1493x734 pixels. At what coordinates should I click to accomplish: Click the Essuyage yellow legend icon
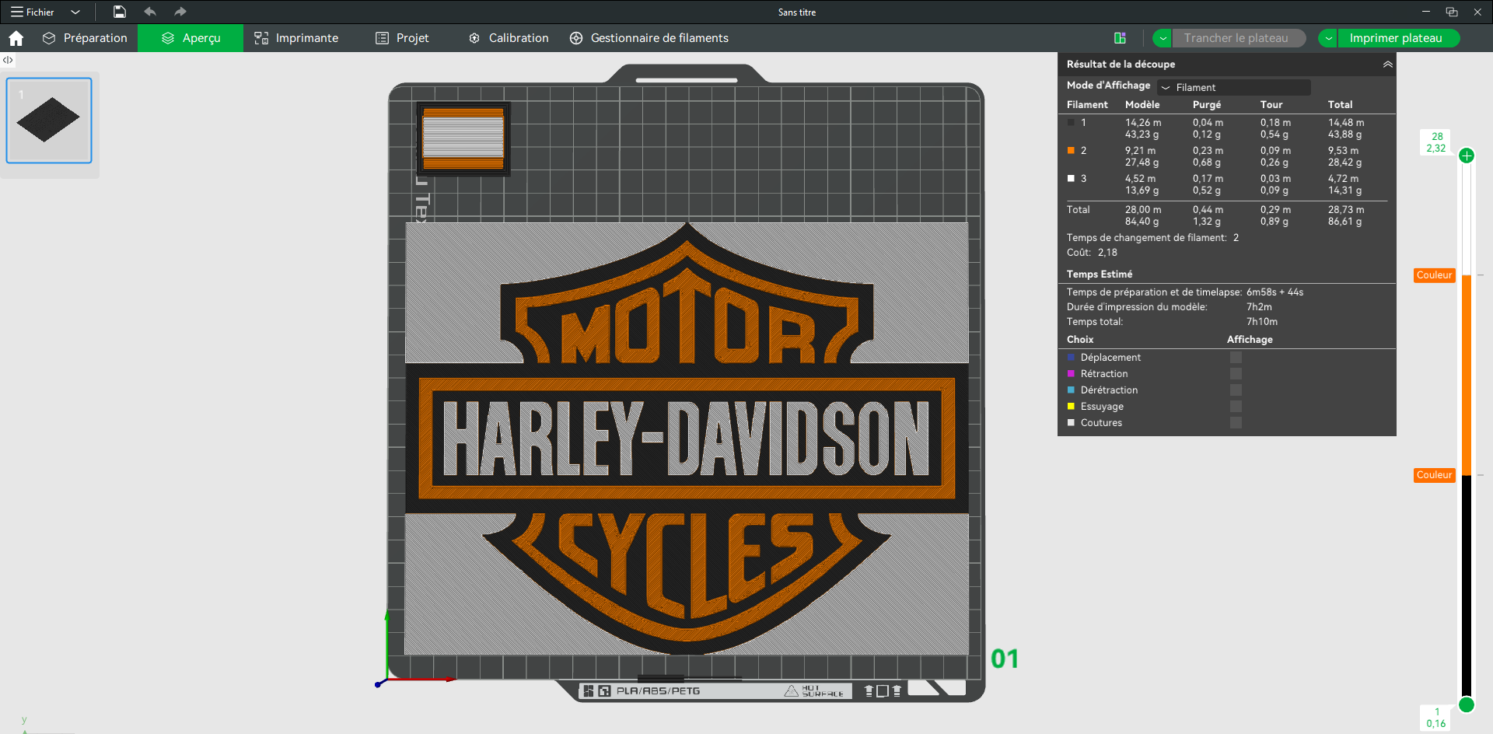pyautogui.click(x=1071, y=407)
